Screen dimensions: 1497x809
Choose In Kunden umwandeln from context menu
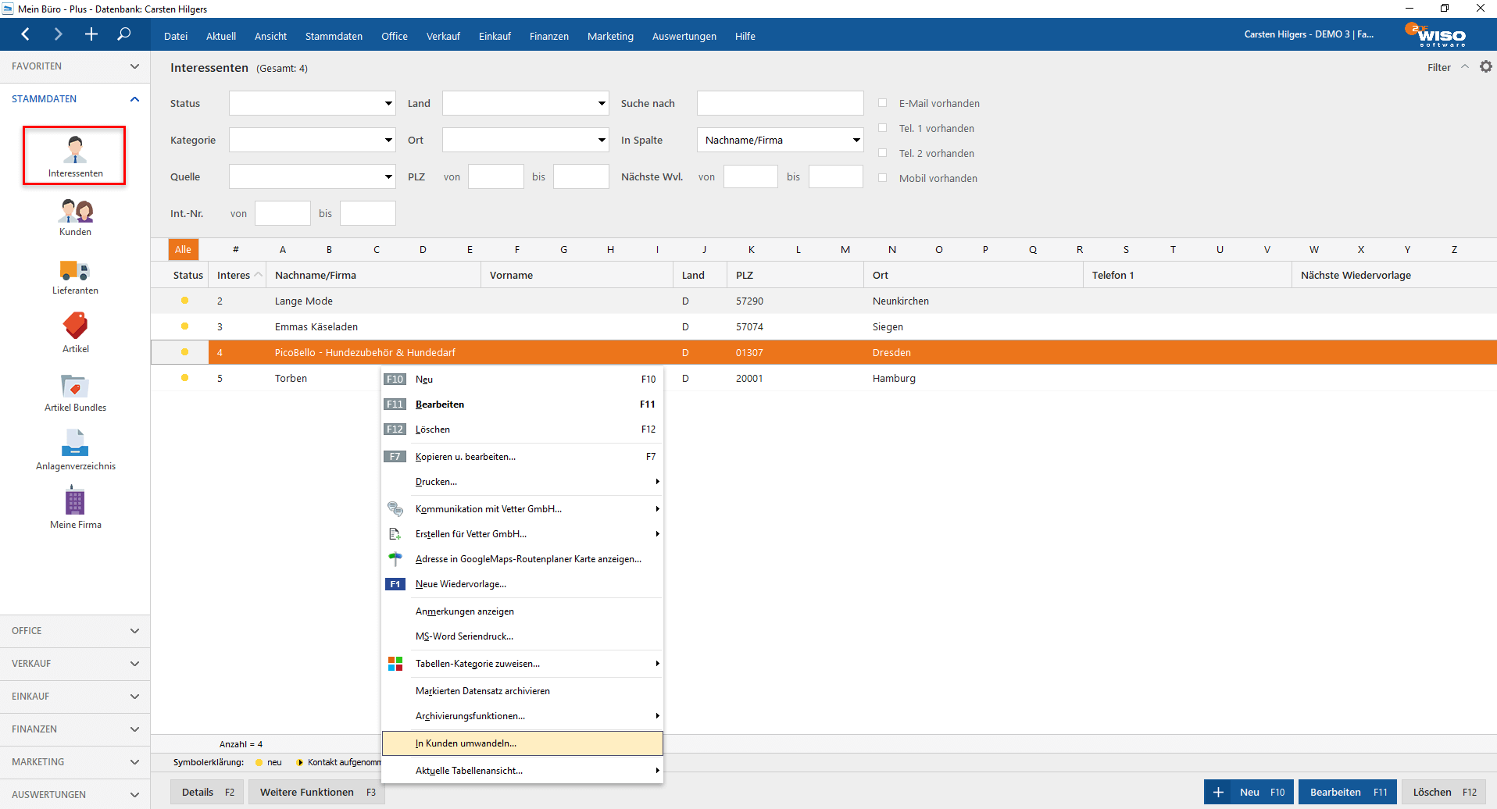click(522, 743)
